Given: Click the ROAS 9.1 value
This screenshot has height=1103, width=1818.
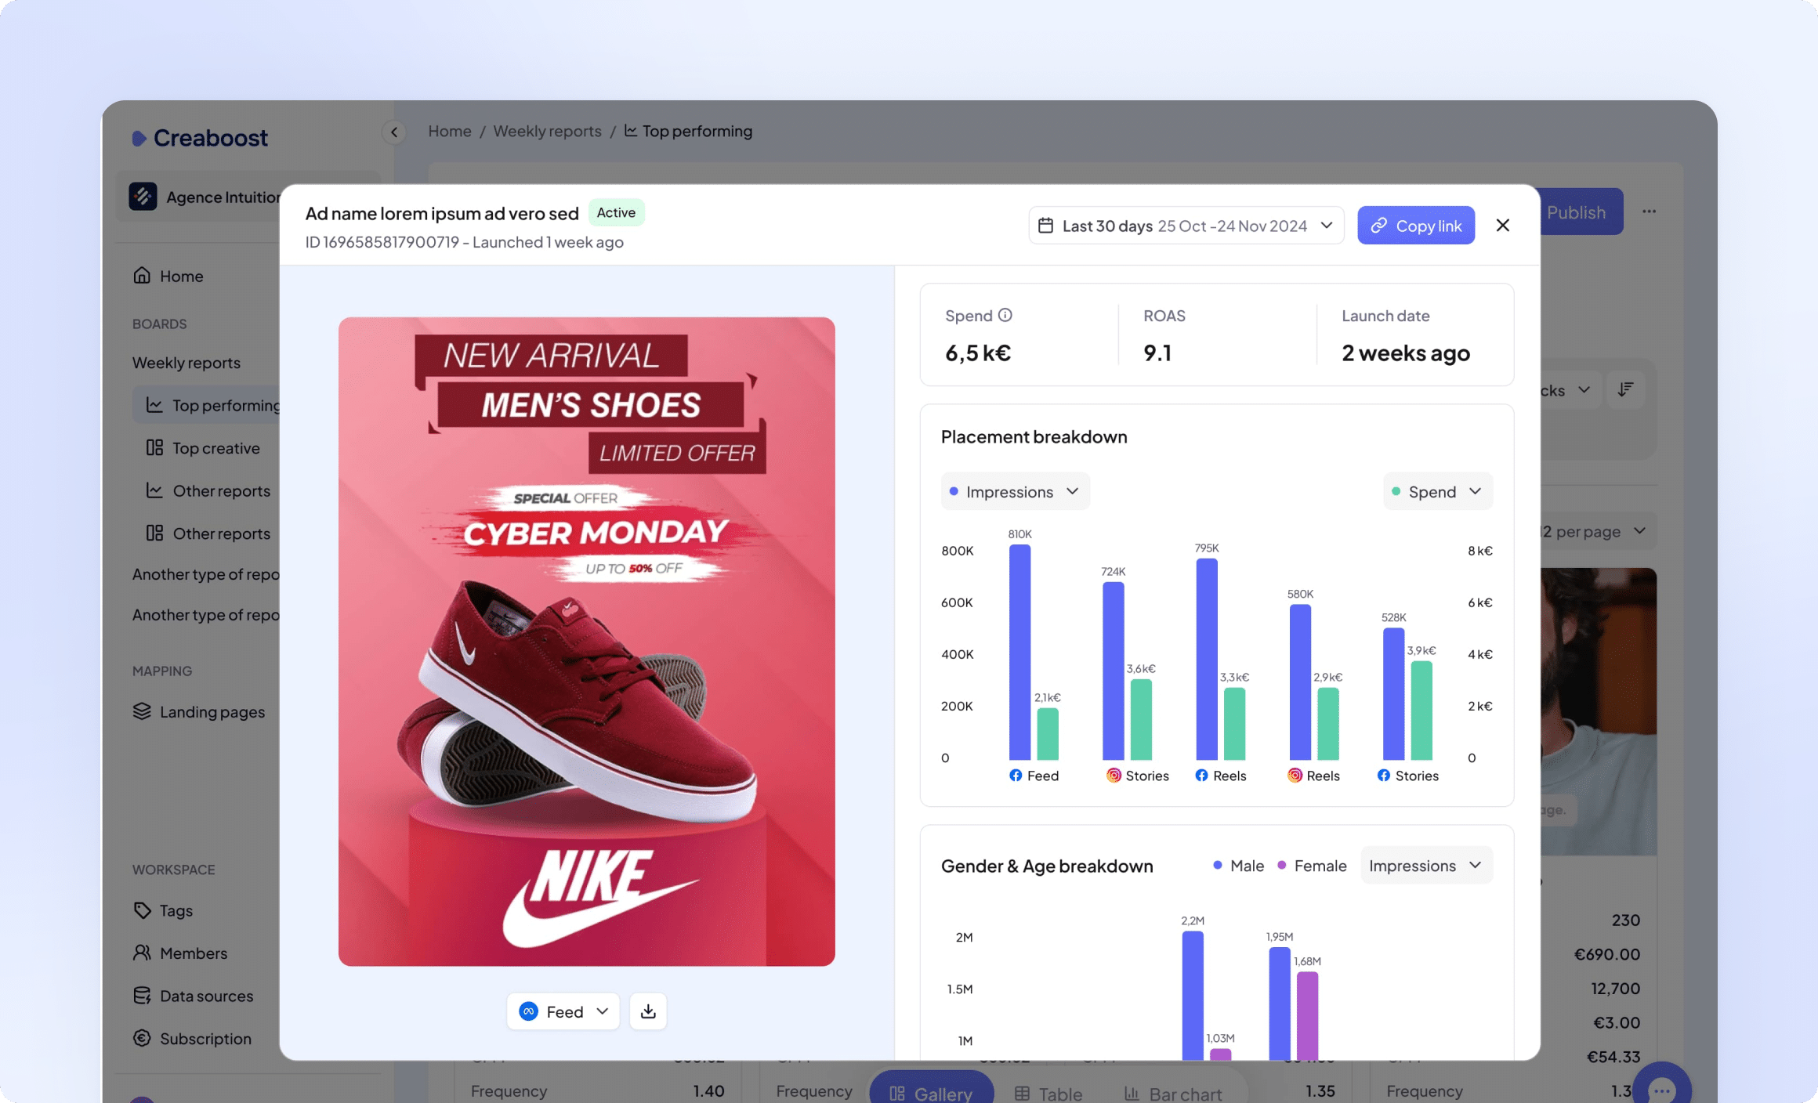Looking at the screenshot, I should (1157, 353).
